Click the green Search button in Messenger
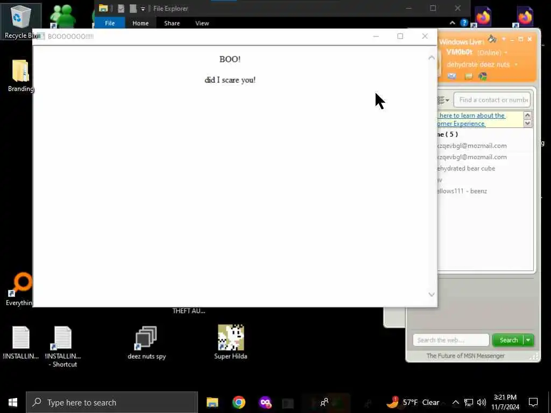This screenshot has height=413, width=551. [x=508, y=340]
